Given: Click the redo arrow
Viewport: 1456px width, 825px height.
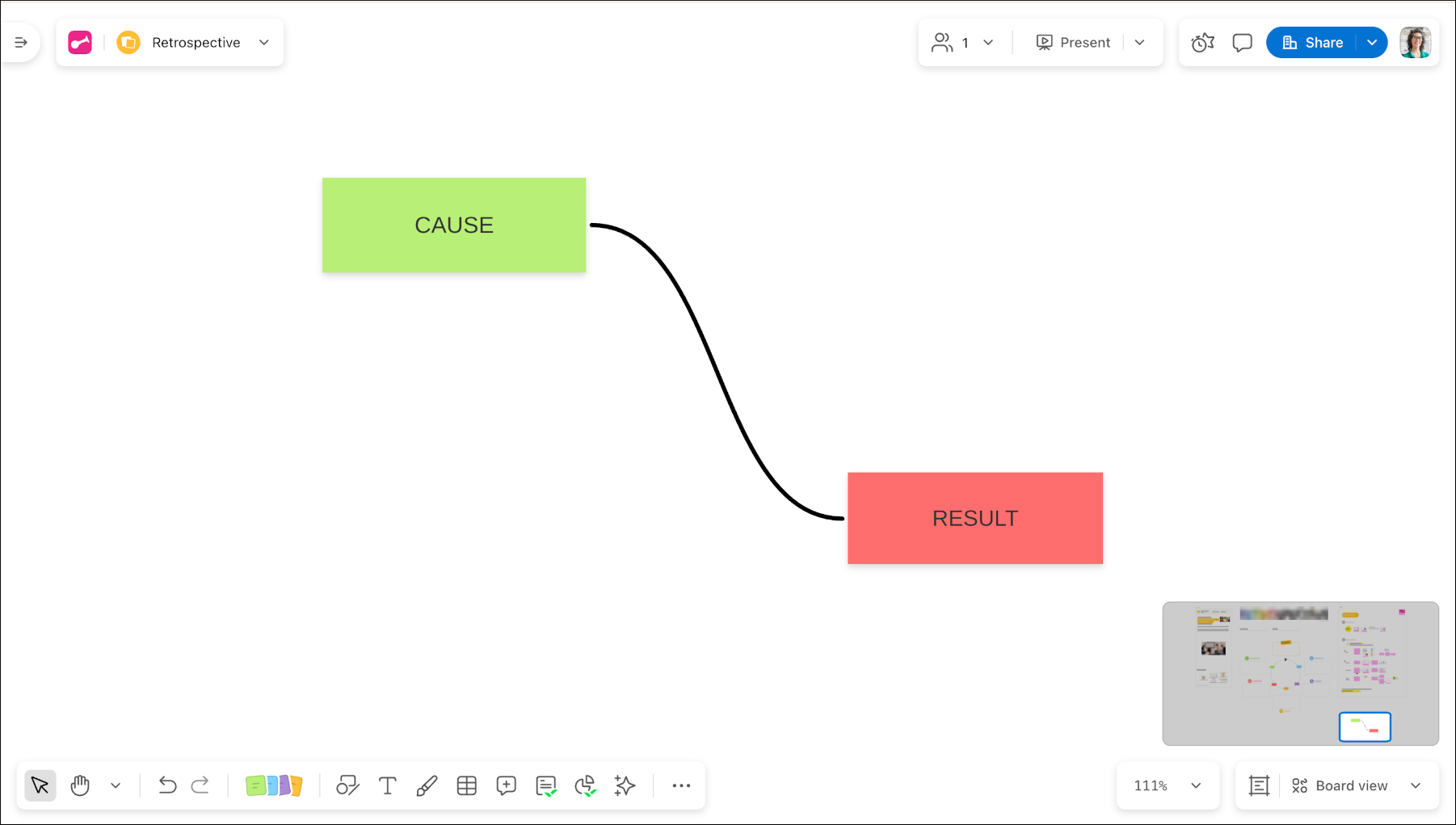Looking at the screenshot, I should click(x=200, y=785).
